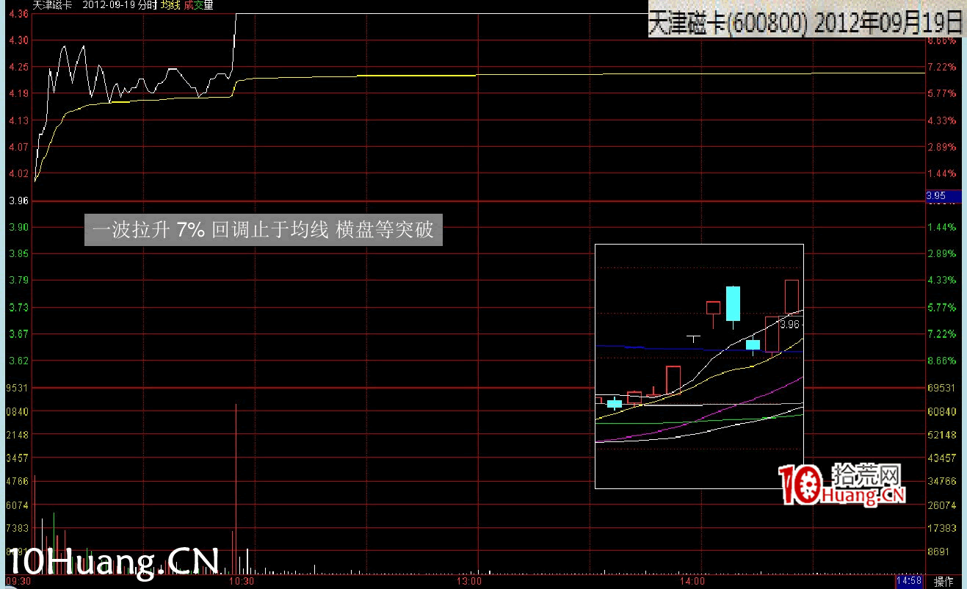Click the 34766 volume axis label
Image resolution: width=967 pixels, height=589 pixels.
pyautogui.click(x=941, y=481)
